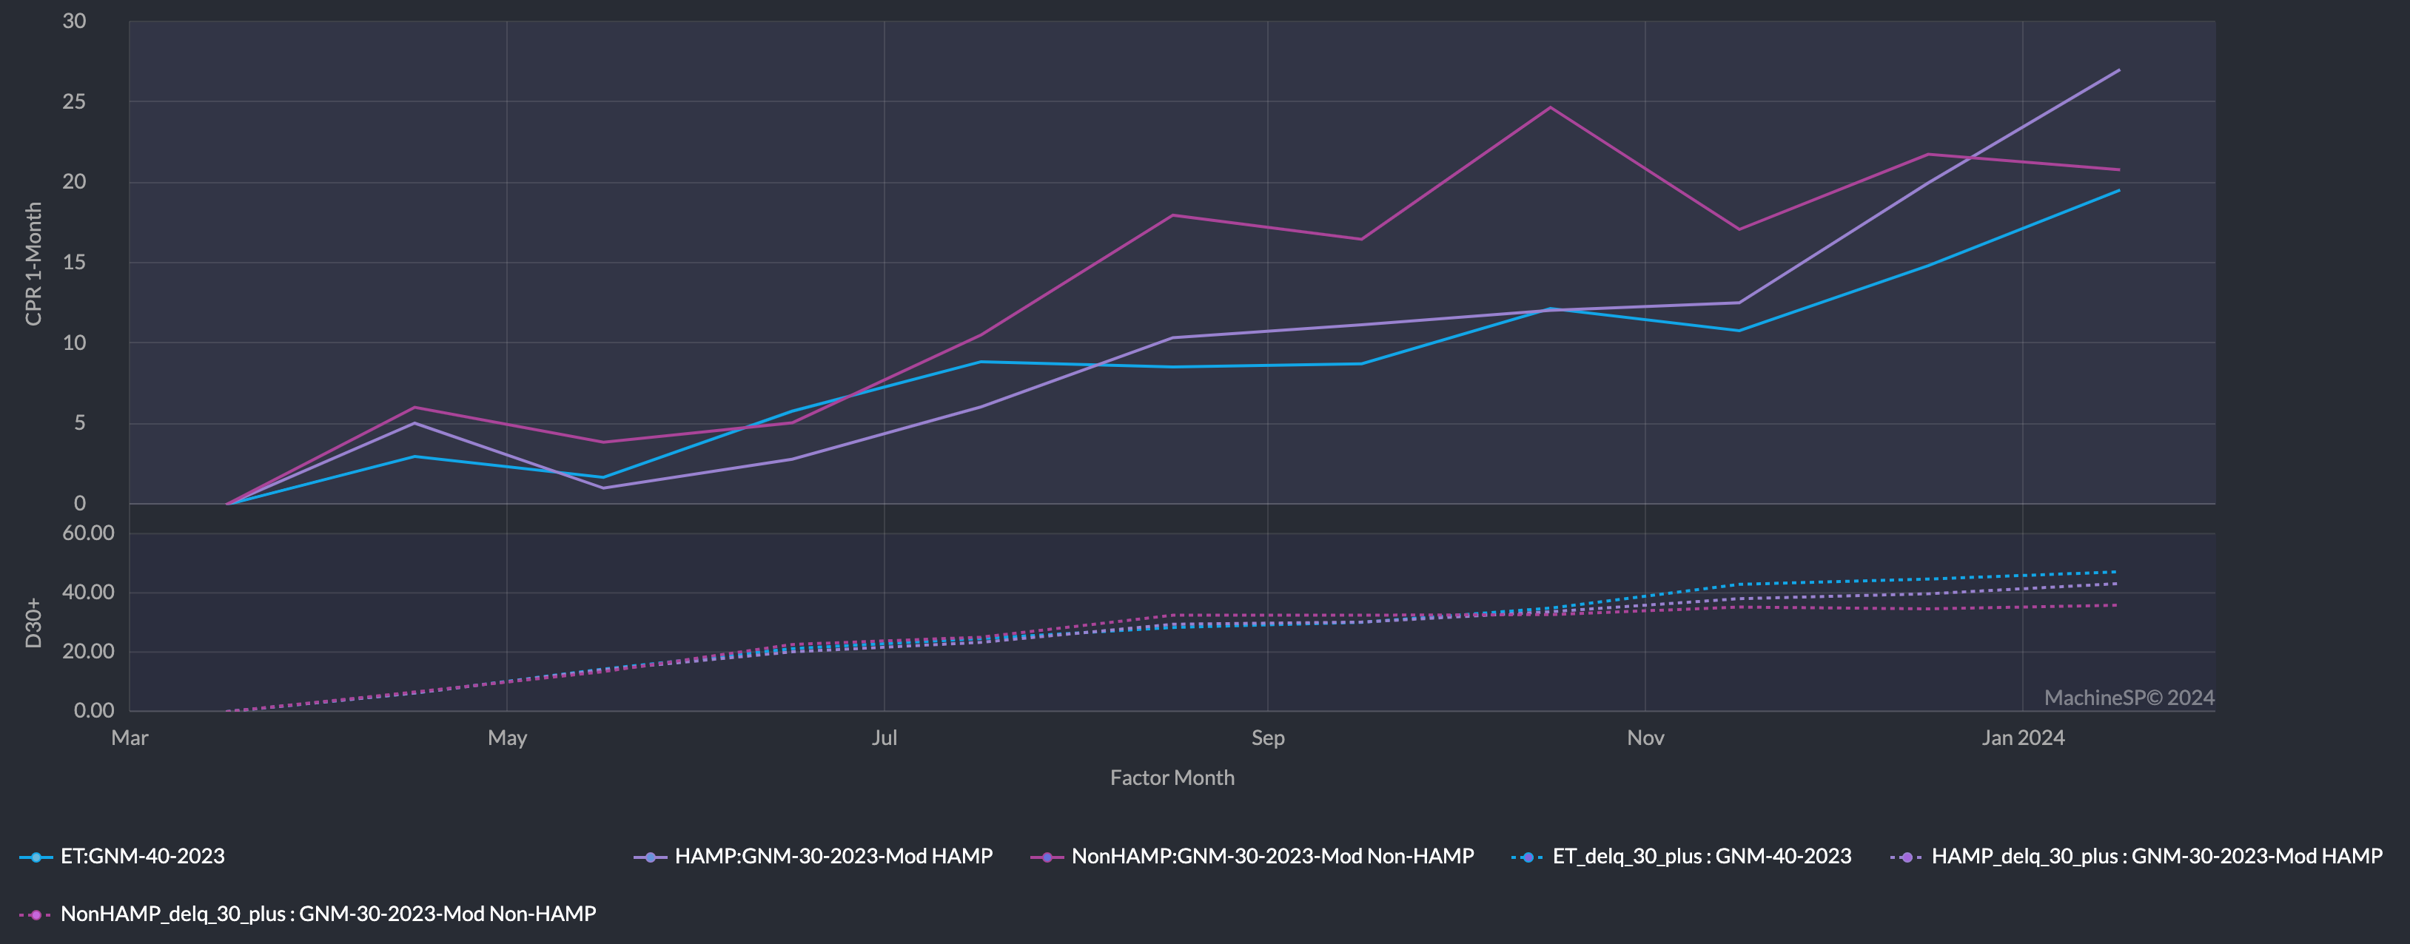This screenshot has height=944, width=2410.
Task: Click the CPR 1-Month axis title
Action: [x=34, y=263]
